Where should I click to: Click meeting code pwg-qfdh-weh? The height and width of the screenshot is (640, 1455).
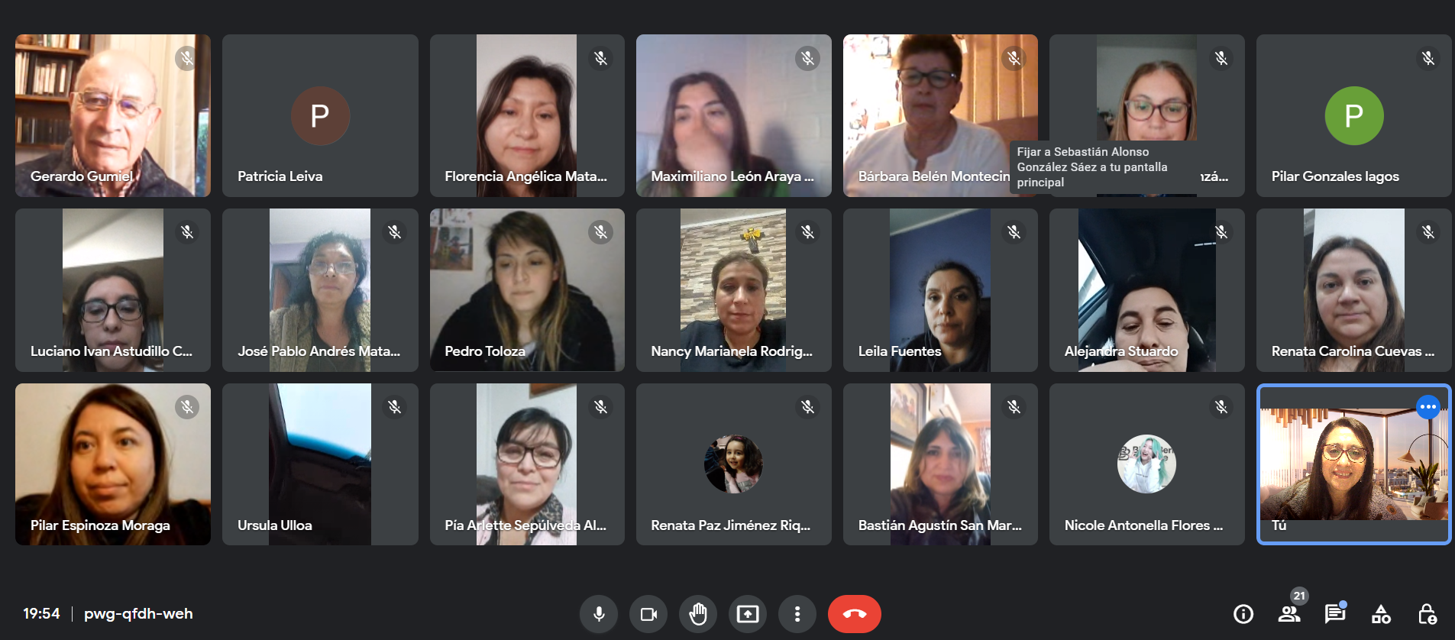(138, 614)
